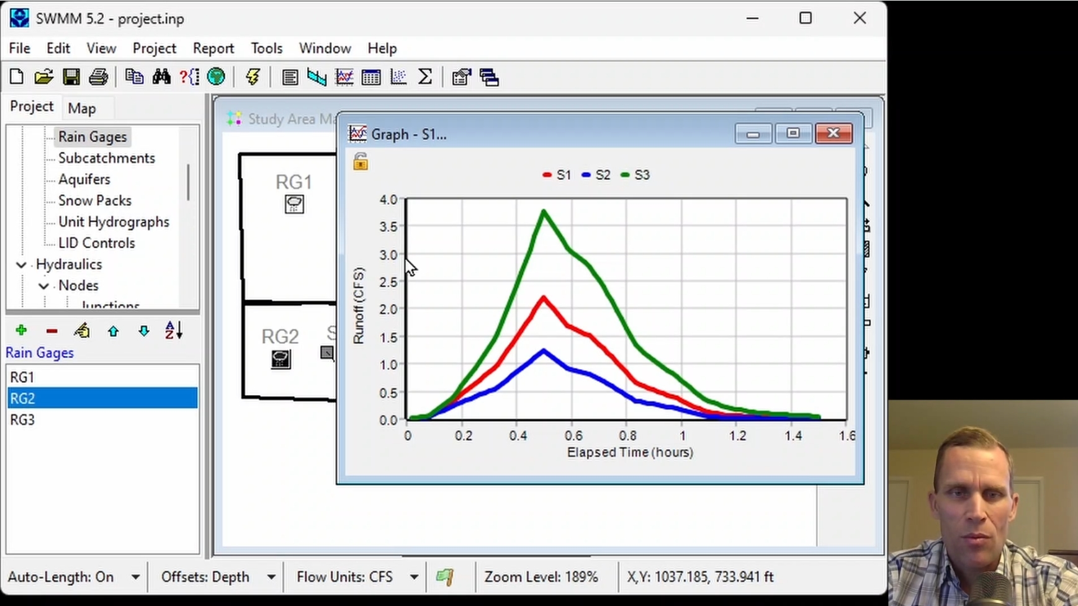Viewport: 1078px width, 606px height.
Task: Open the Report menu
Action: [x=213, y=48]
